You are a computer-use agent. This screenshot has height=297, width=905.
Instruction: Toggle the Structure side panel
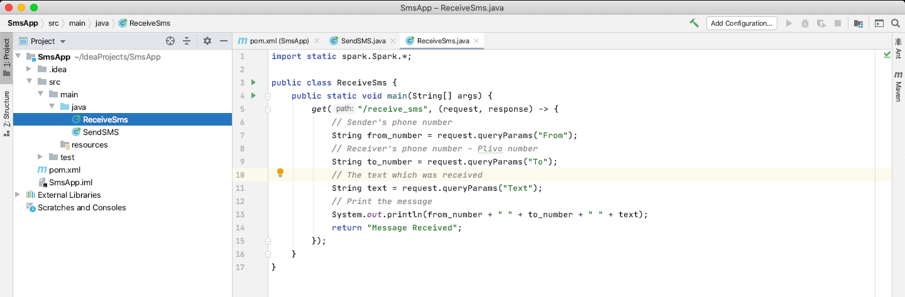pyautogui.click(x=6, y=113)
